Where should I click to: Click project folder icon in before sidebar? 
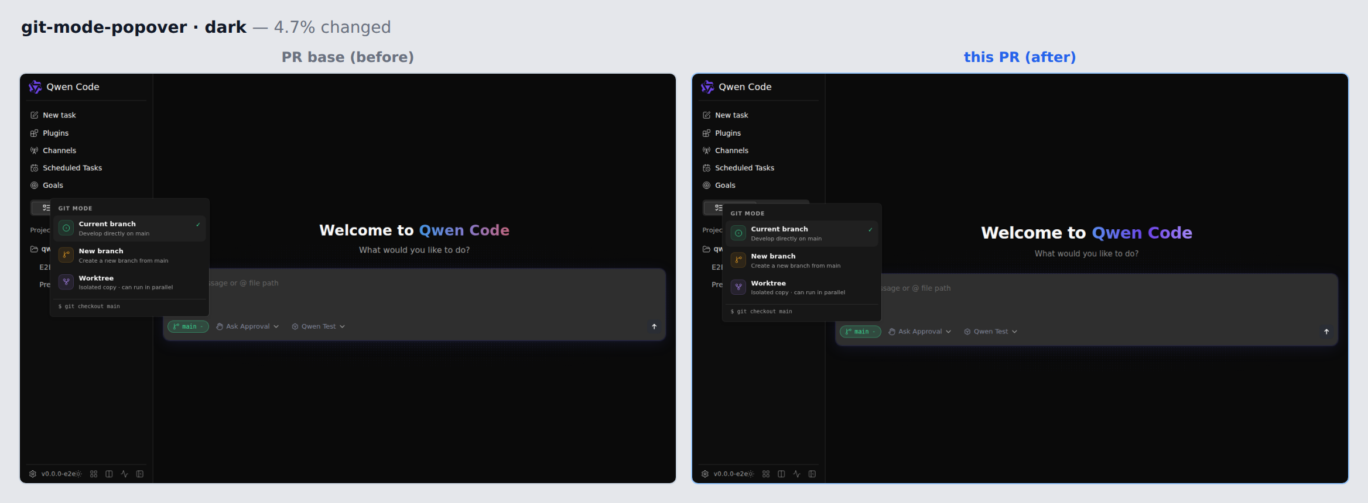pos(34,249)
